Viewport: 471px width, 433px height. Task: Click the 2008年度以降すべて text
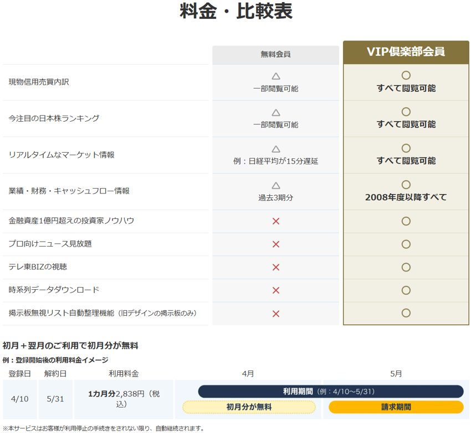point(406,197)
